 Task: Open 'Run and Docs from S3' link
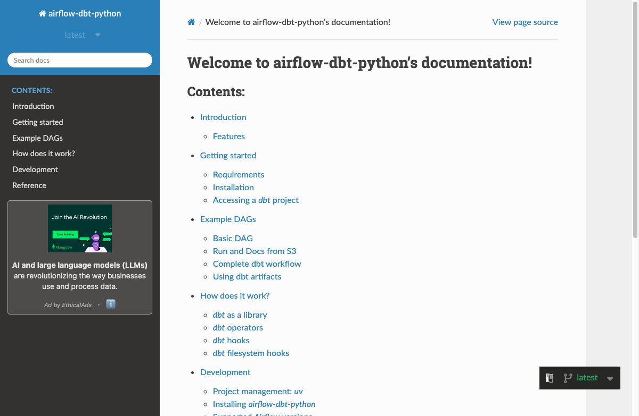coord(255,251)
